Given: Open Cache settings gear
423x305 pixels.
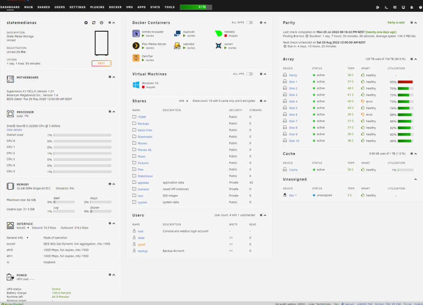Looking at the screenshot, I should [412, 154].
